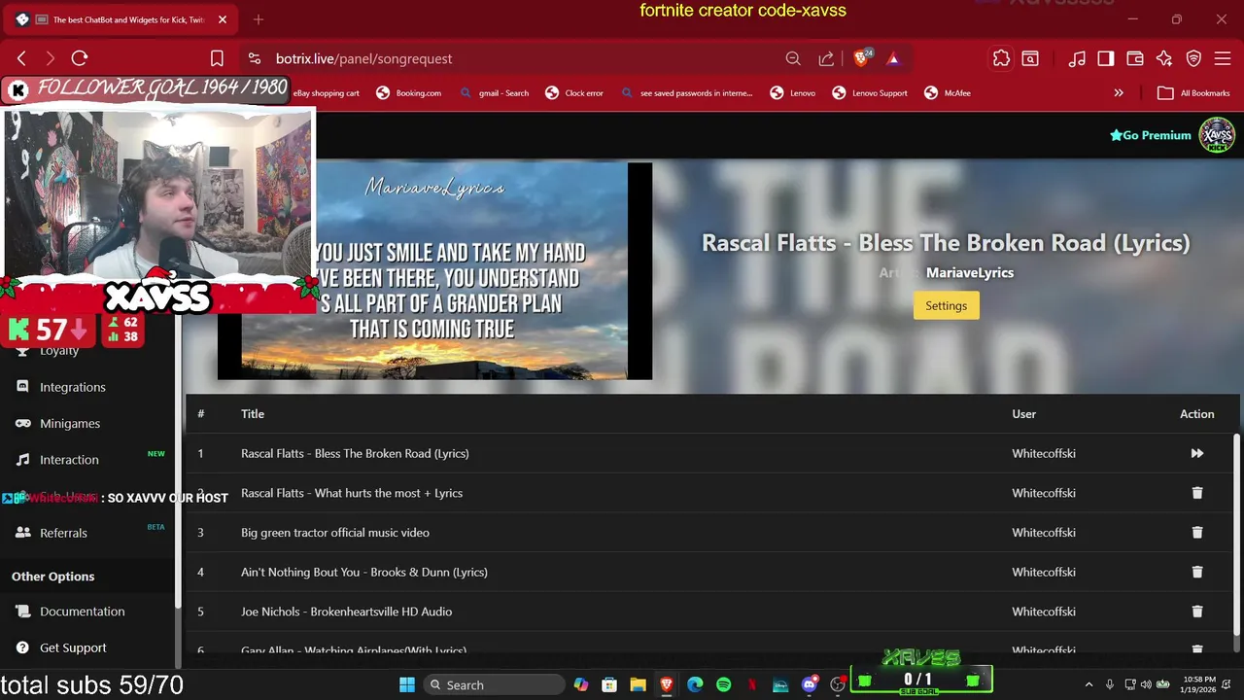This screenshot has height=700, width=1244.
Task: Open Get Support page
Action: (73, 647)
